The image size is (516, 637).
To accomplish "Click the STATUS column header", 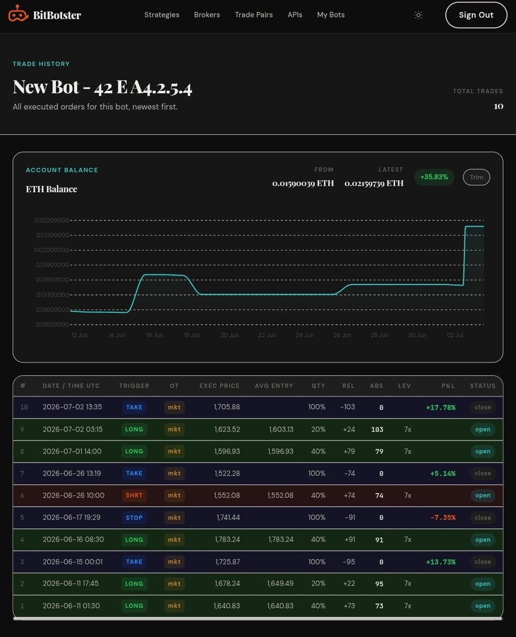I will tap(483, 386).
